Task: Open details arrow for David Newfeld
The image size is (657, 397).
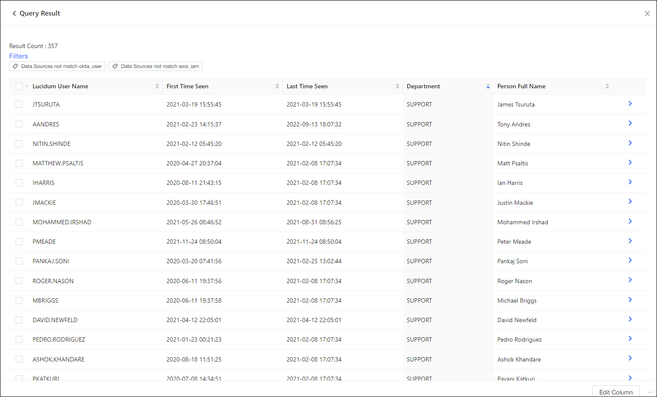Action: [x=630, y=319]
